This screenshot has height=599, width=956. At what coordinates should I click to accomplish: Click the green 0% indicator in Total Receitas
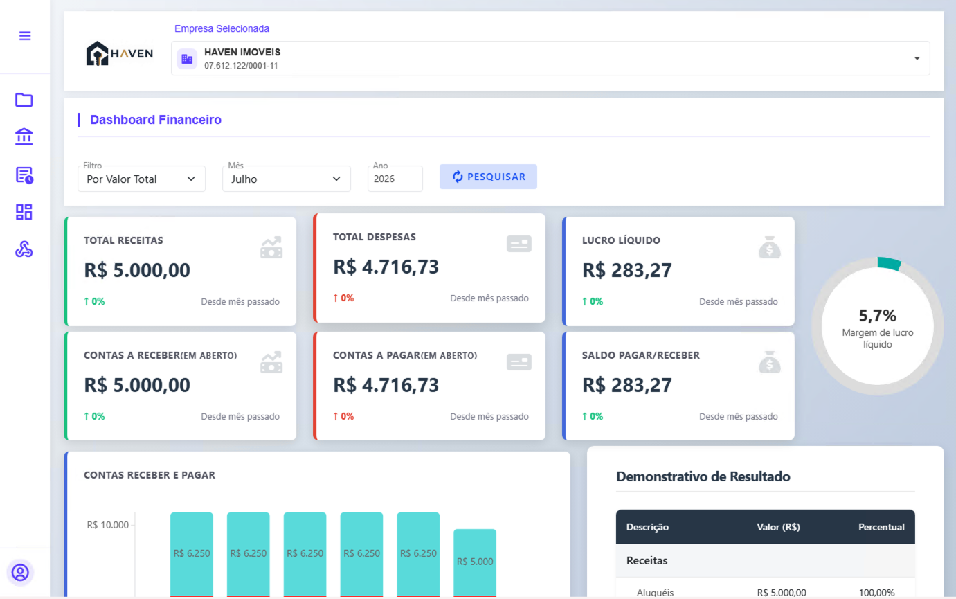[x=94, y=301]
